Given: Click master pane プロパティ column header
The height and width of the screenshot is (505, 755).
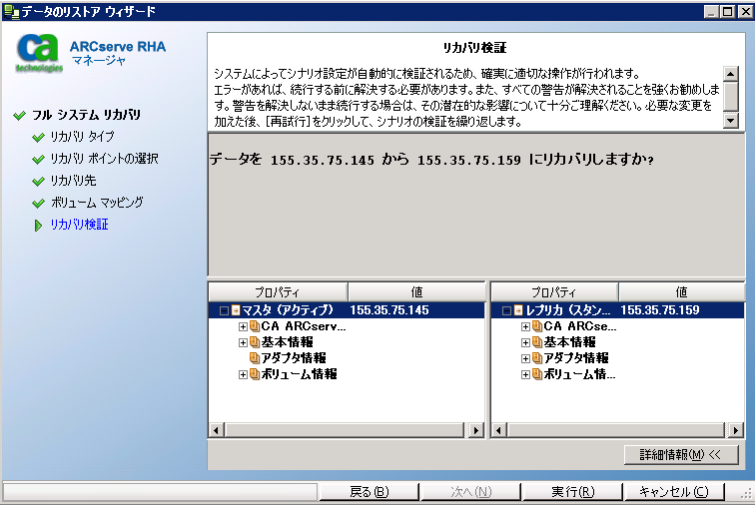Looking at the screenshot, I should [x=278, y=291].
